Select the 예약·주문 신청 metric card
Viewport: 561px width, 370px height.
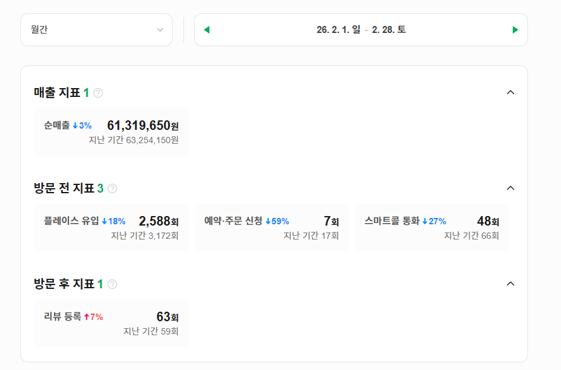pyautogui.click(x=271, y=227)
